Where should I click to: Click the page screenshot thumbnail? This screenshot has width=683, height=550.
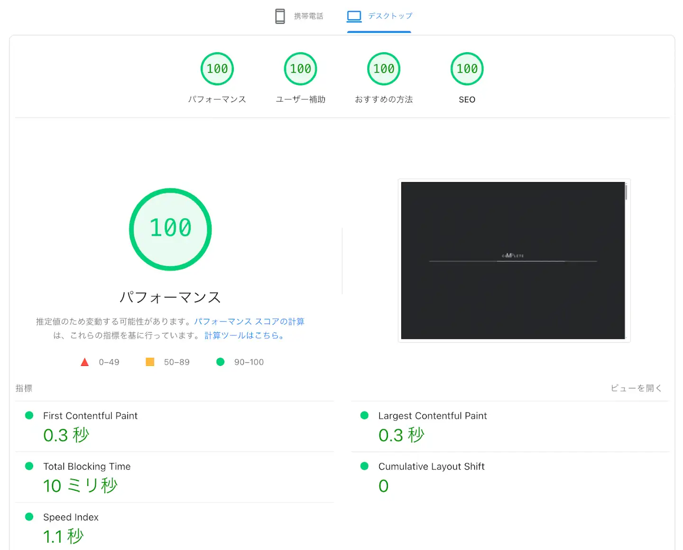point(513,260)
